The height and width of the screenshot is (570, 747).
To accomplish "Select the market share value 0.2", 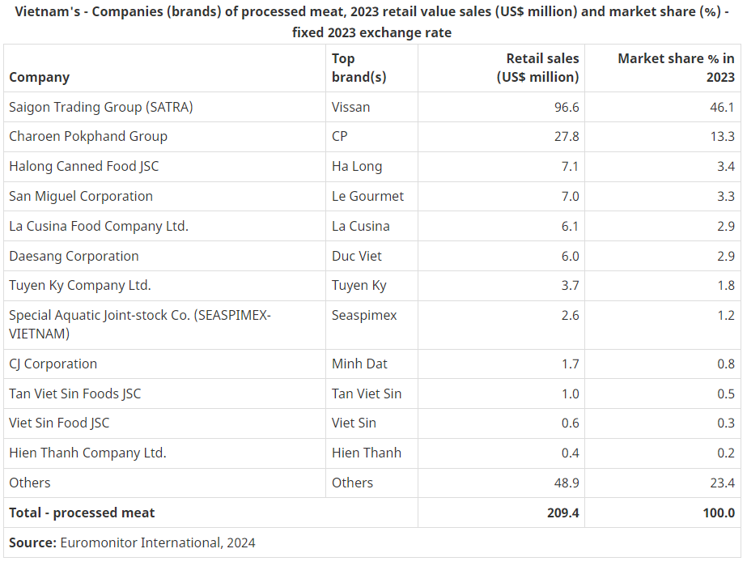I will 726,453.
